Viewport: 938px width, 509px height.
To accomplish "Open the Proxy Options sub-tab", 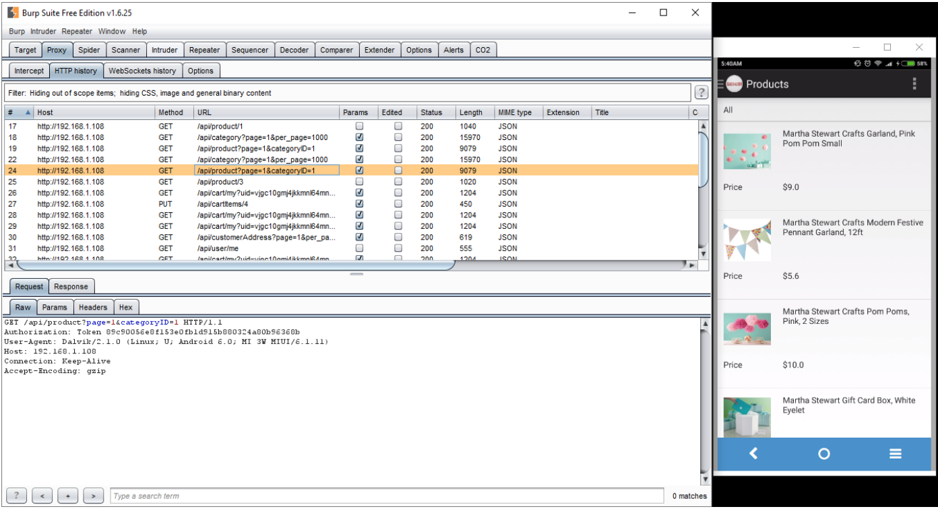I will (201, 71).
